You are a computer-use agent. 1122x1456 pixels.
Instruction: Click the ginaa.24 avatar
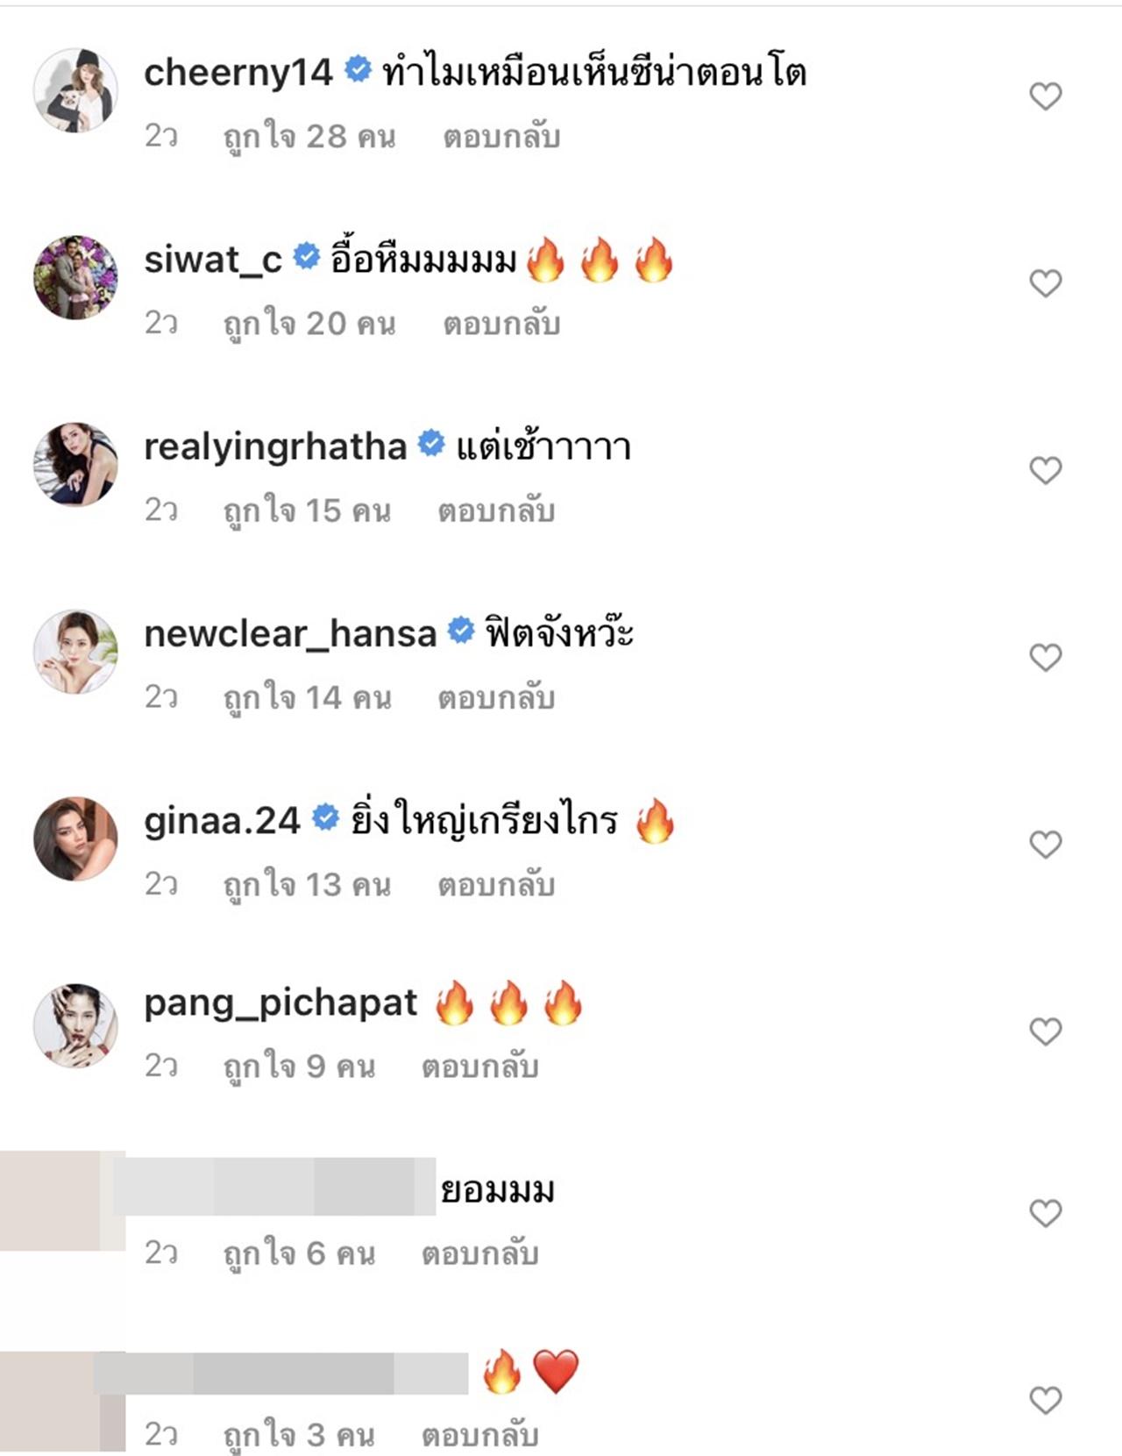click(x=75, y=839)
